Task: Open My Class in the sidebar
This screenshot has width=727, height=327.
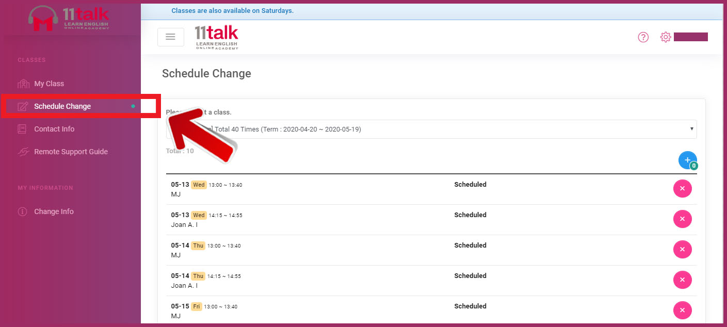Action: pyautogui.click(x=49, y=84)
